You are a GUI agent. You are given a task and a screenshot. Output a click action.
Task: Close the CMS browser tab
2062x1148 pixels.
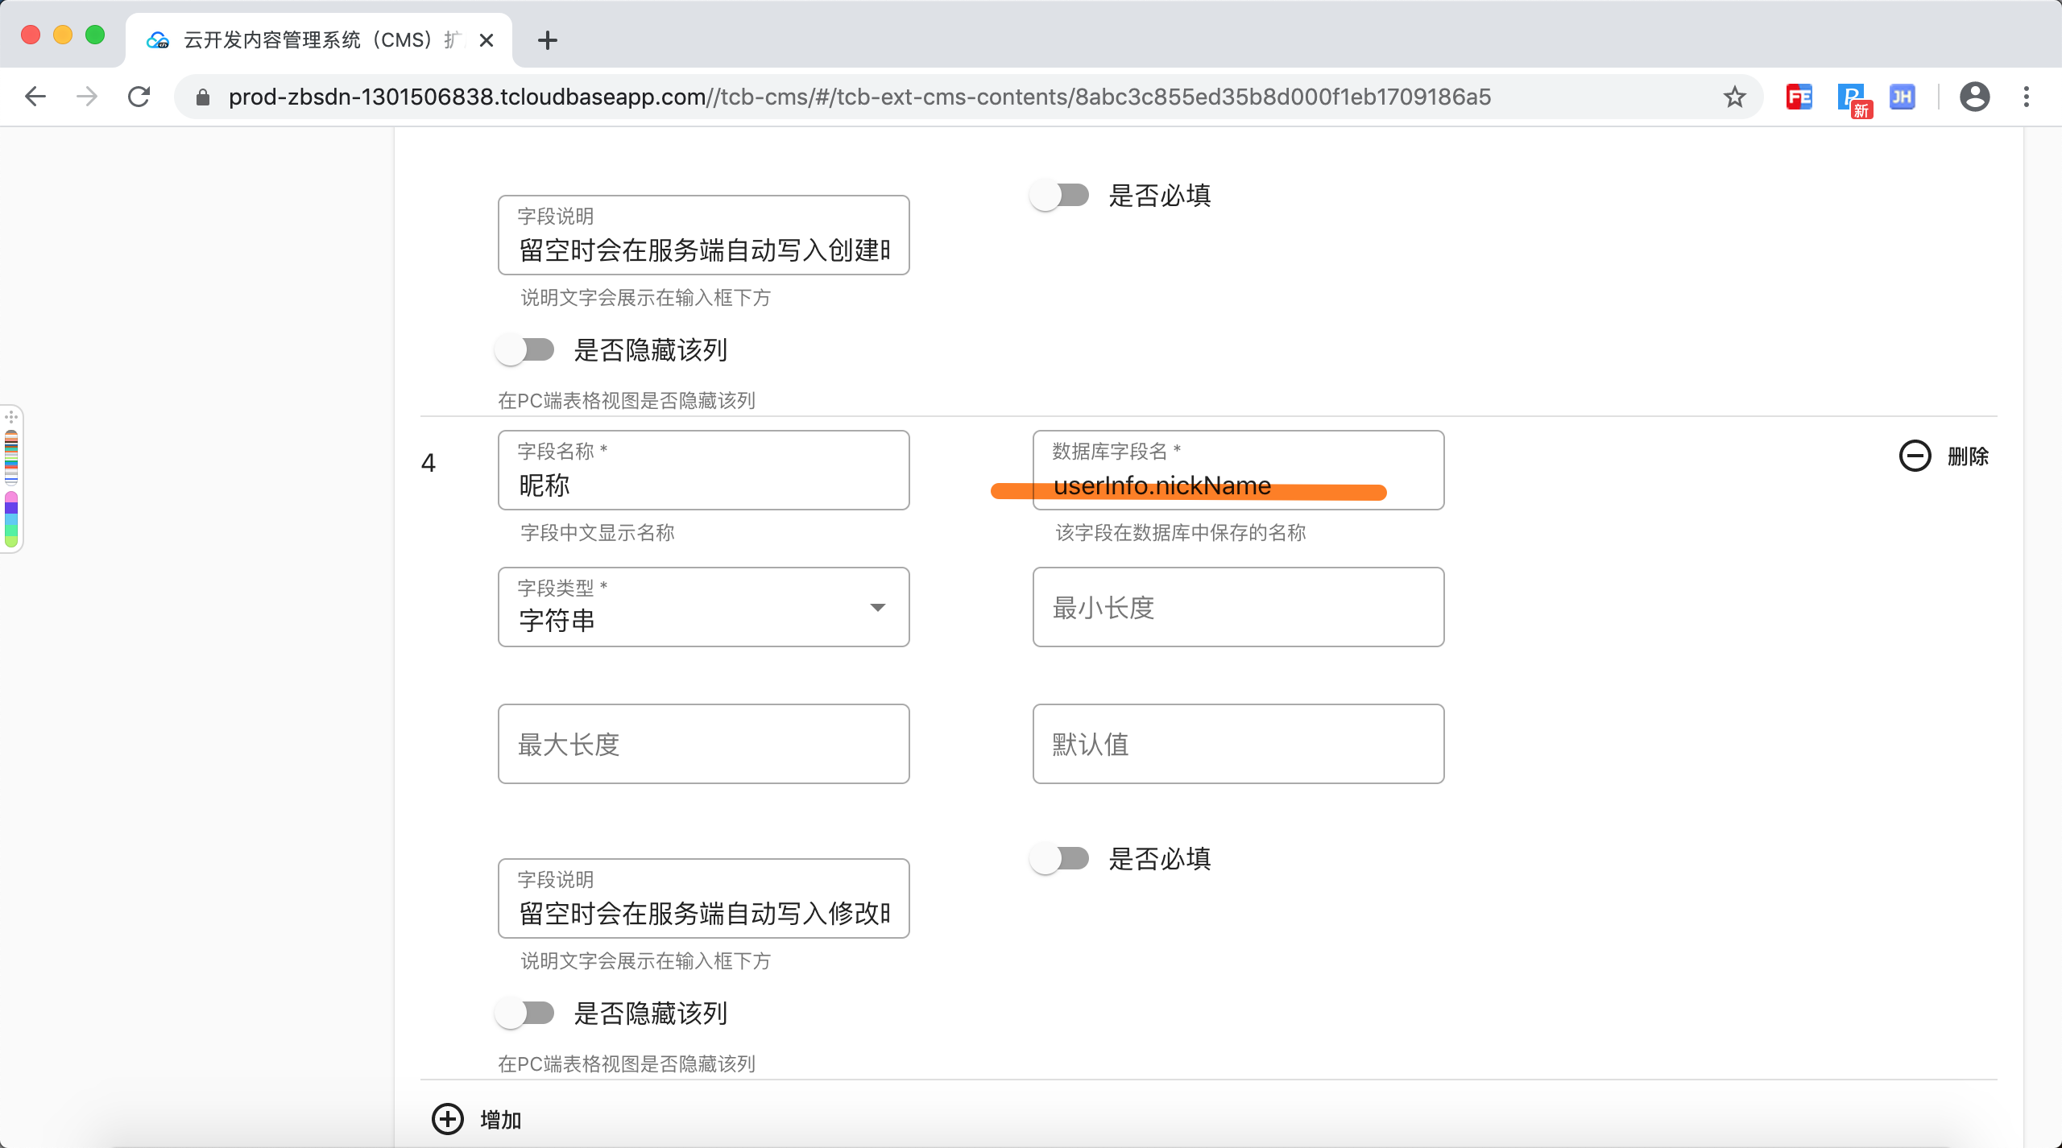pos(487,40)
